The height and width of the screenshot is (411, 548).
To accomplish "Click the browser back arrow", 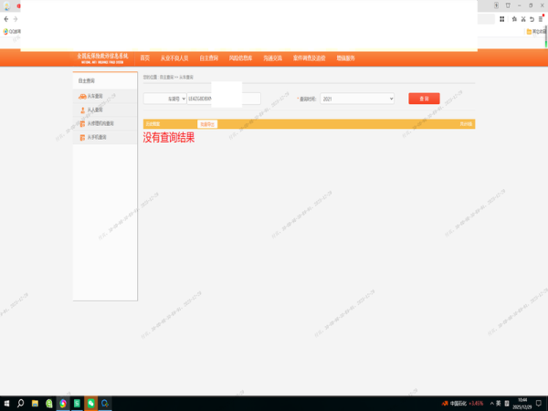I will (6, 19).
